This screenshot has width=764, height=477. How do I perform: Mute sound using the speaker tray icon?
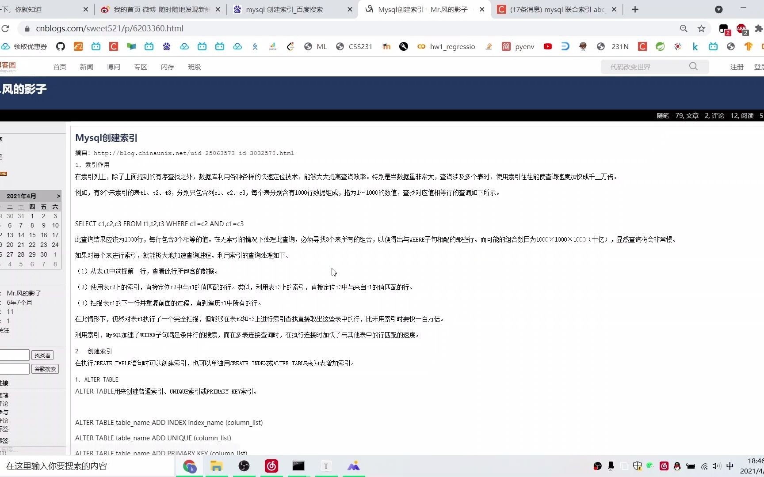point(717,466)
